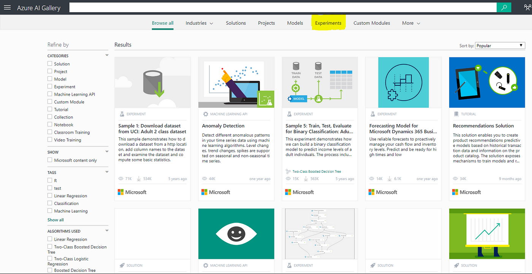
Task: Enable Machine Learning API filter
Action: [50, 94]
